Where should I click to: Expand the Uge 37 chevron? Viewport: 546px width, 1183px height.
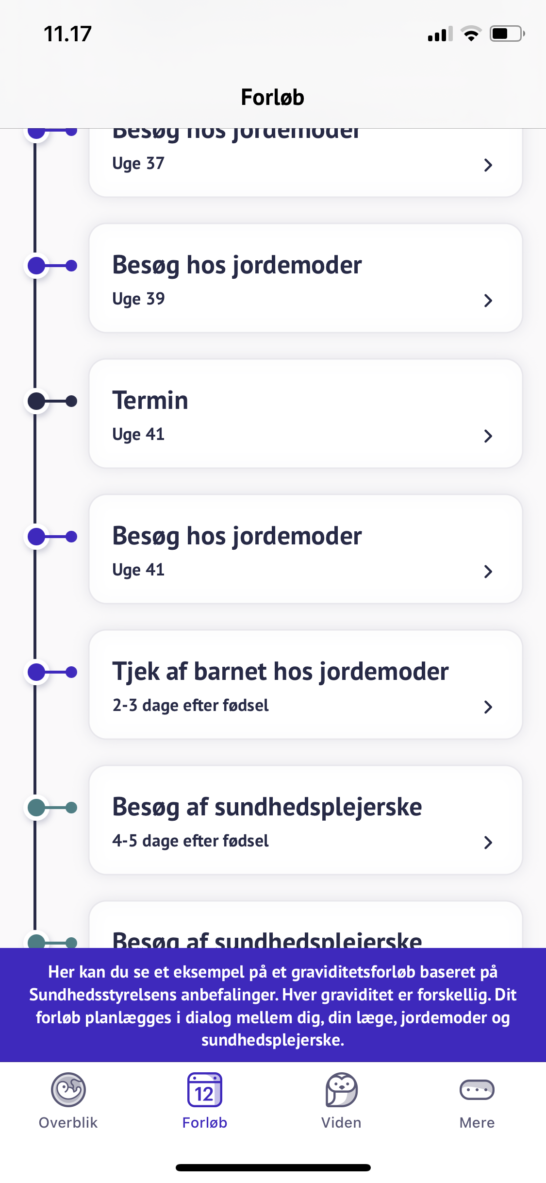tap(488, 165)
